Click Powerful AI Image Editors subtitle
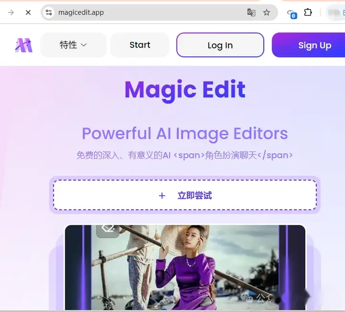 pyautogui.click(x=185, y=134)
